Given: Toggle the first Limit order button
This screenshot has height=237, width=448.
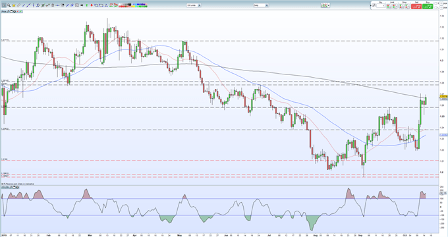Looking at the screenshot, I should (389, 7).
